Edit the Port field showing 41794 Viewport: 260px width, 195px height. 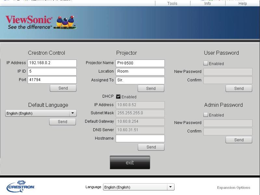coord(52,80)
